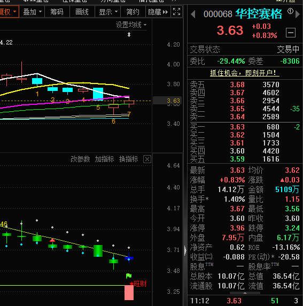Click the vertical resize arrow icon on chart
303x306 pixels.
(129, 35)
